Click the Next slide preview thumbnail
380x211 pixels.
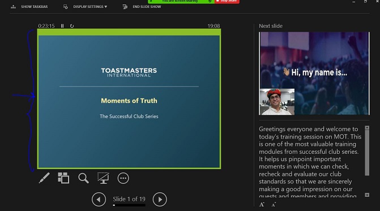pos(314,74)
